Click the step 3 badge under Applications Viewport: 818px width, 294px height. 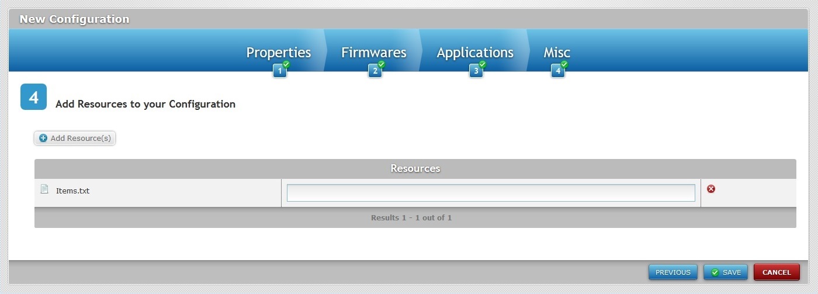tap(476, 71)
